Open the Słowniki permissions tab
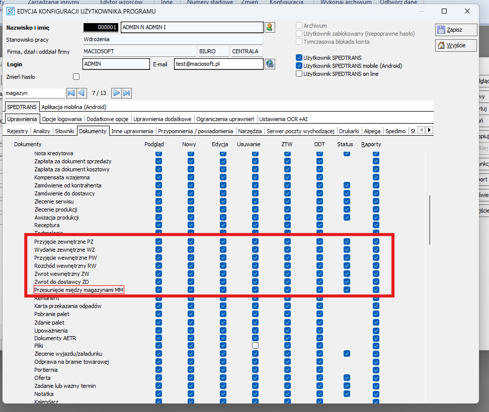 pyautogui.click(x=64, y=131)
